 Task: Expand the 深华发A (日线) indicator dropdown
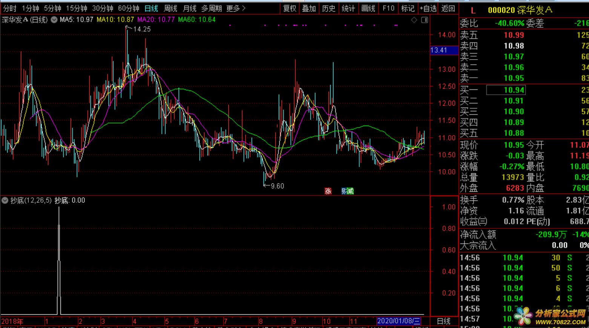(54, 20)
